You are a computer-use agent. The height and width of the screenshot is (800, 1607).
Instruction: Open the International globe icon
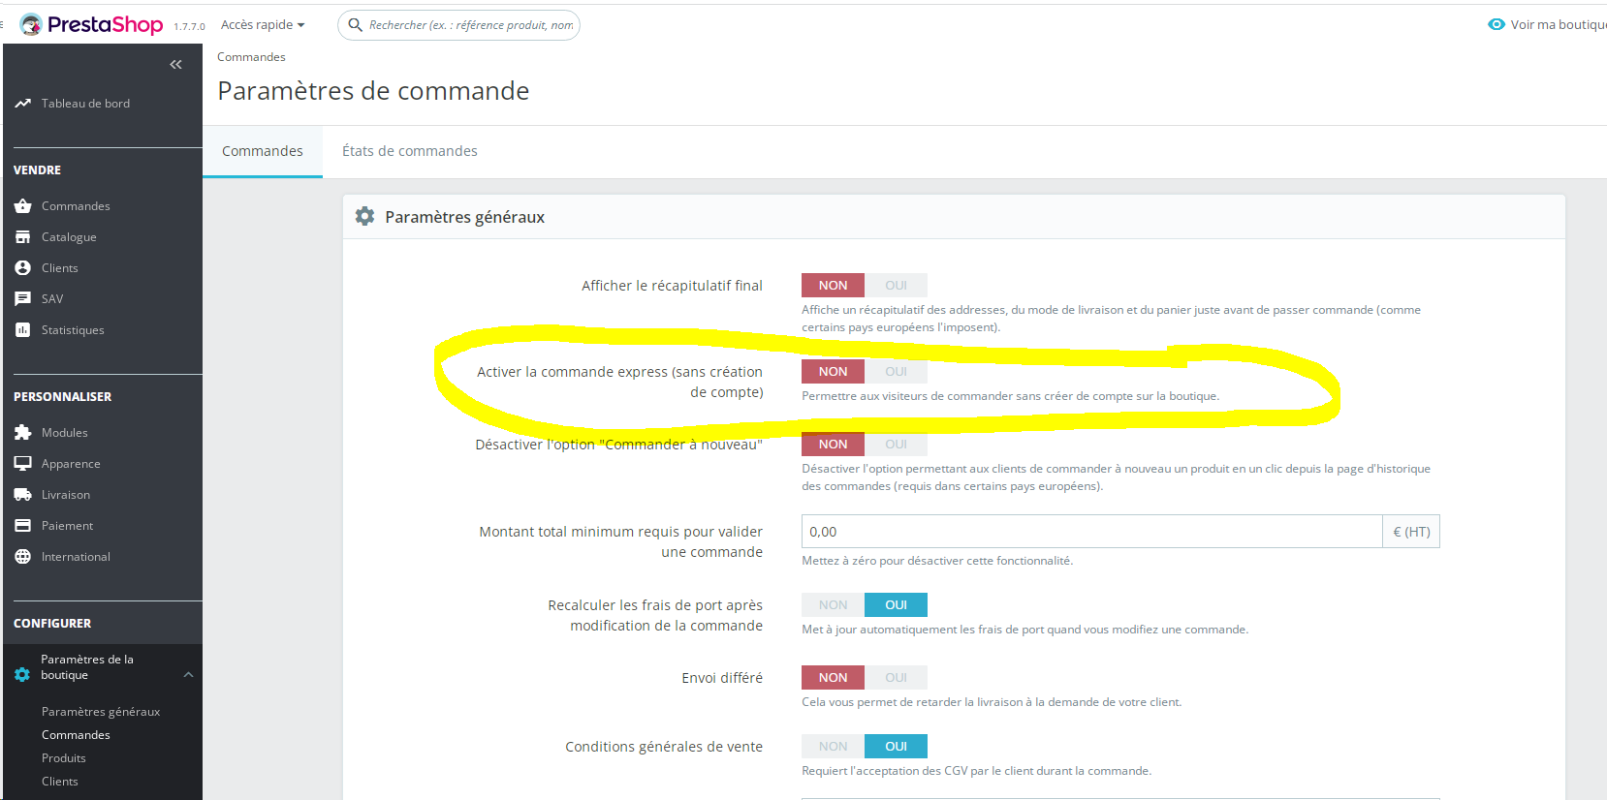pyautogui.click(x=22, y=557)
